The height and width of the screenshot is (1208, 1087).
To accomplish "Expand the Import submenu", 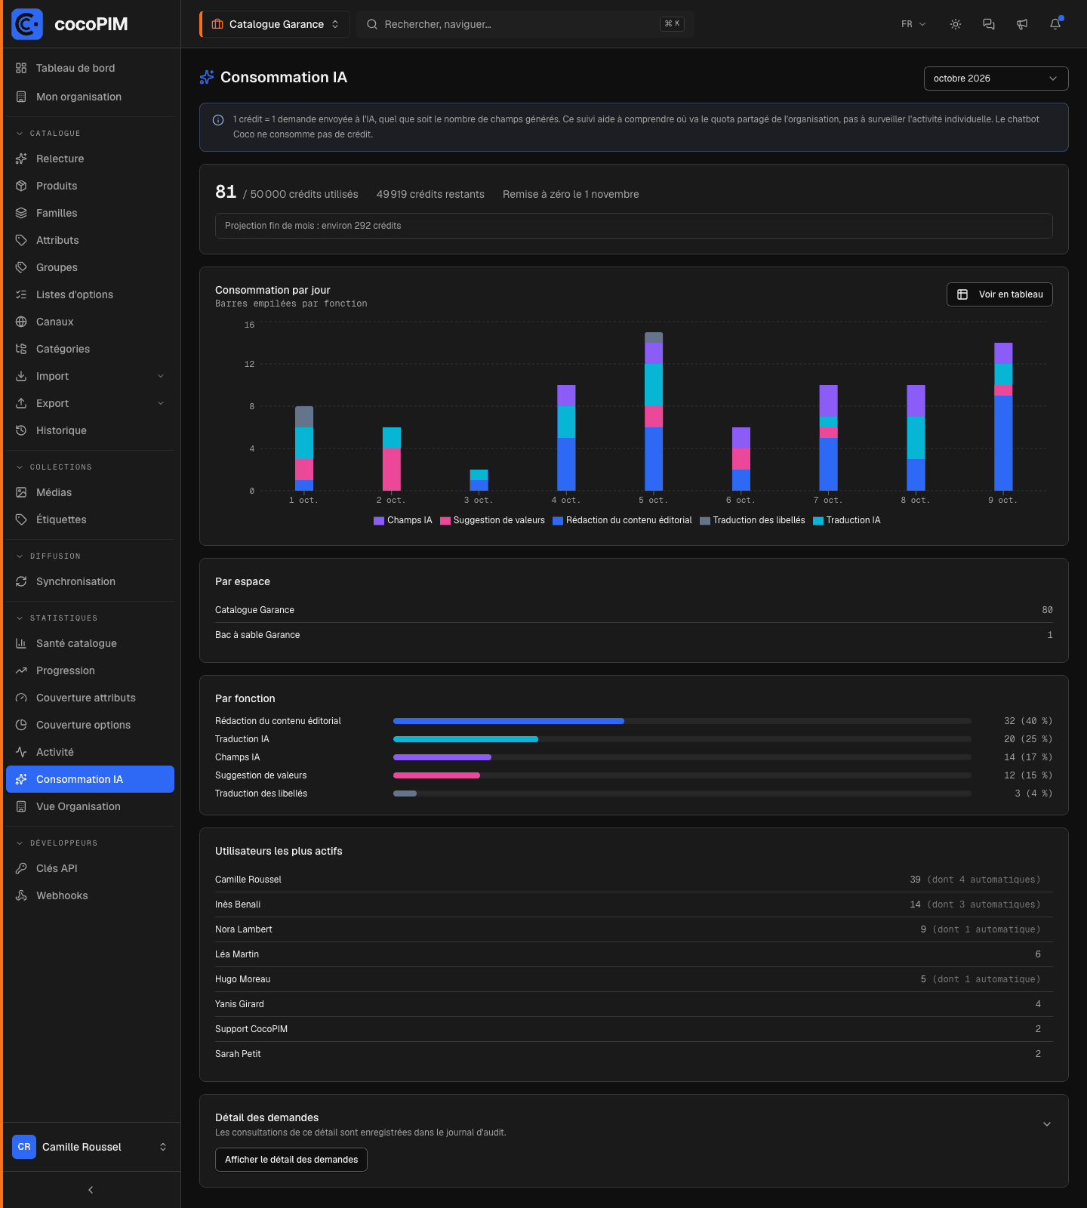I will click(x=161, y=376).
